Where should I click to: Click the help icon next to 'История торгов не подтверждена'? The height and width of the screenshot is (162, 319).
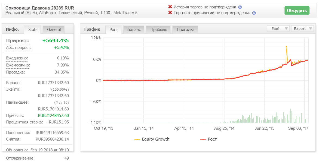coord(240,7)
